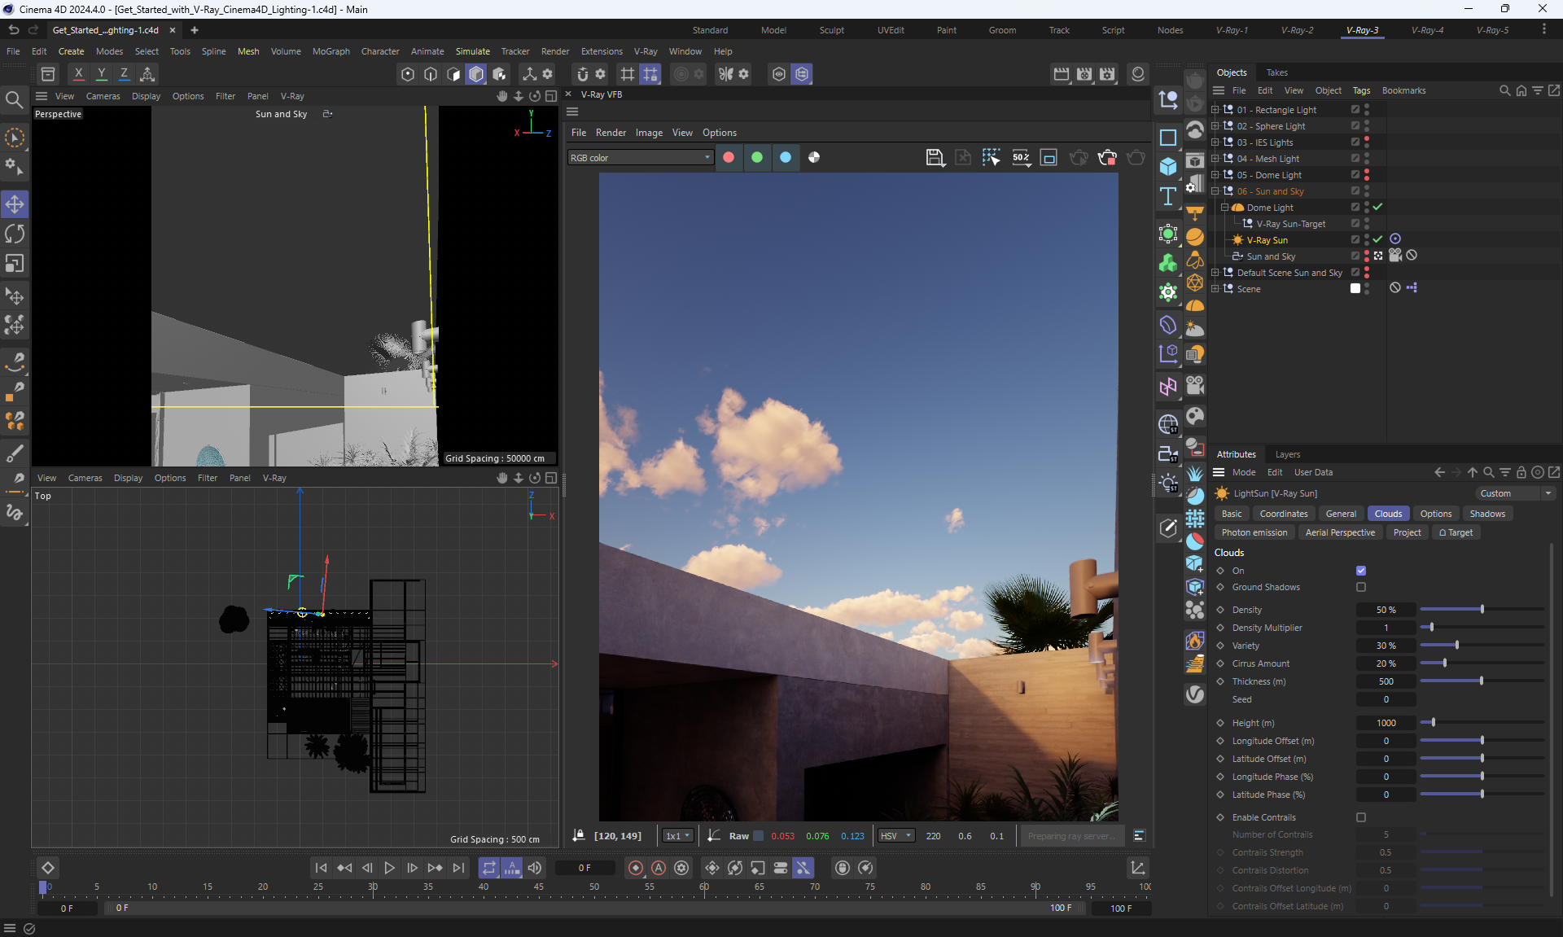Open the MoGraph menu
1563x937 pixels.
[x=331, y=51]
